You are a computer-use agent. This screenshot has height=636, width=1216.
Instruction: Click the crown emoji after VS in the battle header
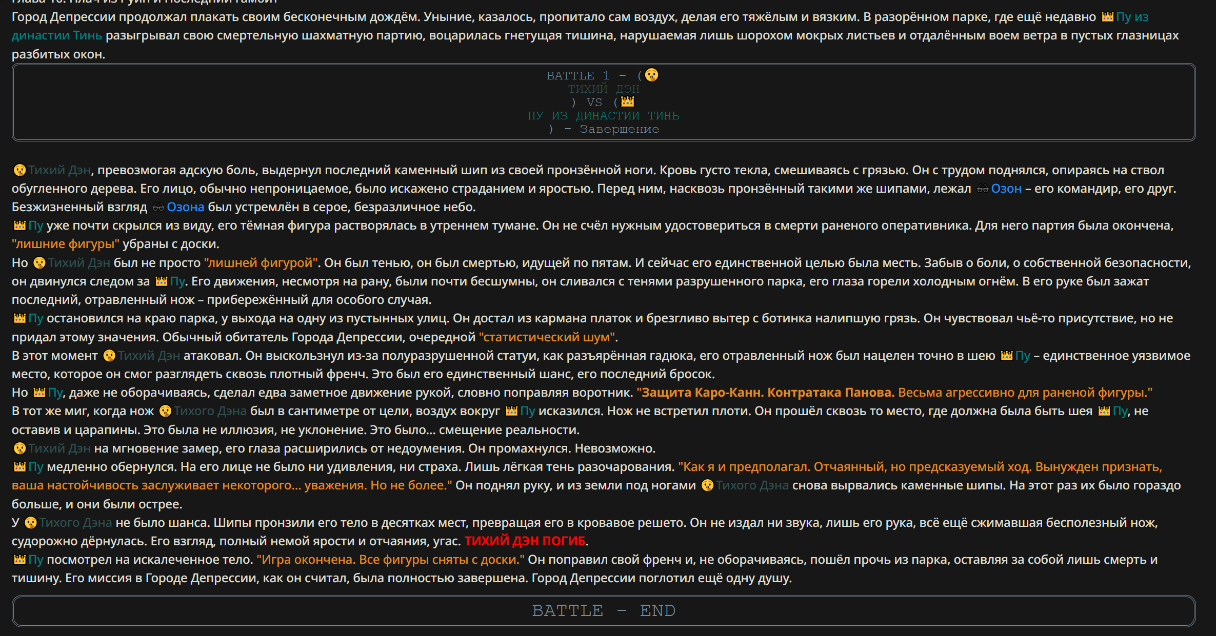click(x=628, y=101)
